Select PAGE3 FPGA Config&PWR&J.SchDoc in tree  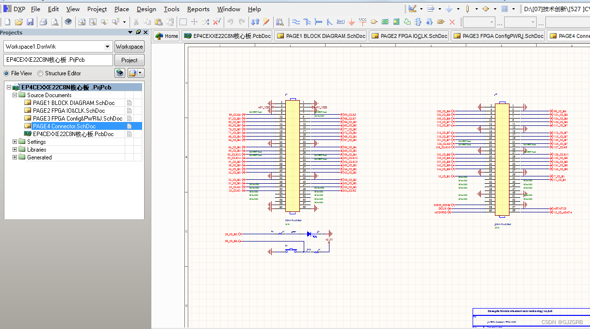tap(78, 119)
